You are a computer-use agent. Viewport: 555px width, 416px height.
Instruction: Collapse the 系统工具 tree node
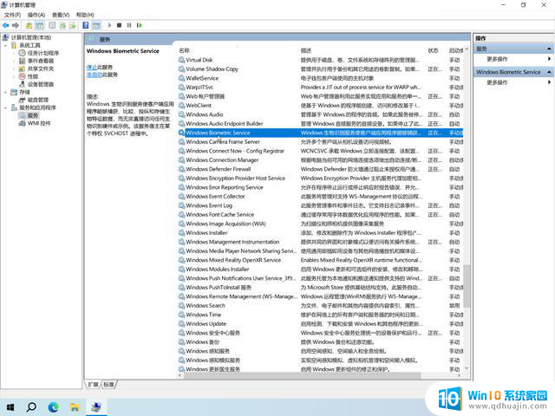coord(6,46)
